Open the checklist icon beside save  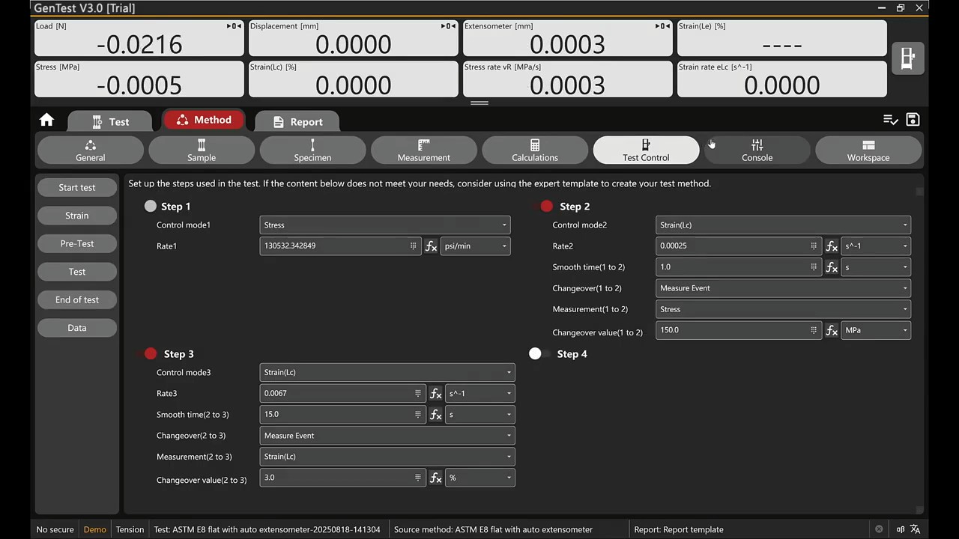tap(890, 120)
